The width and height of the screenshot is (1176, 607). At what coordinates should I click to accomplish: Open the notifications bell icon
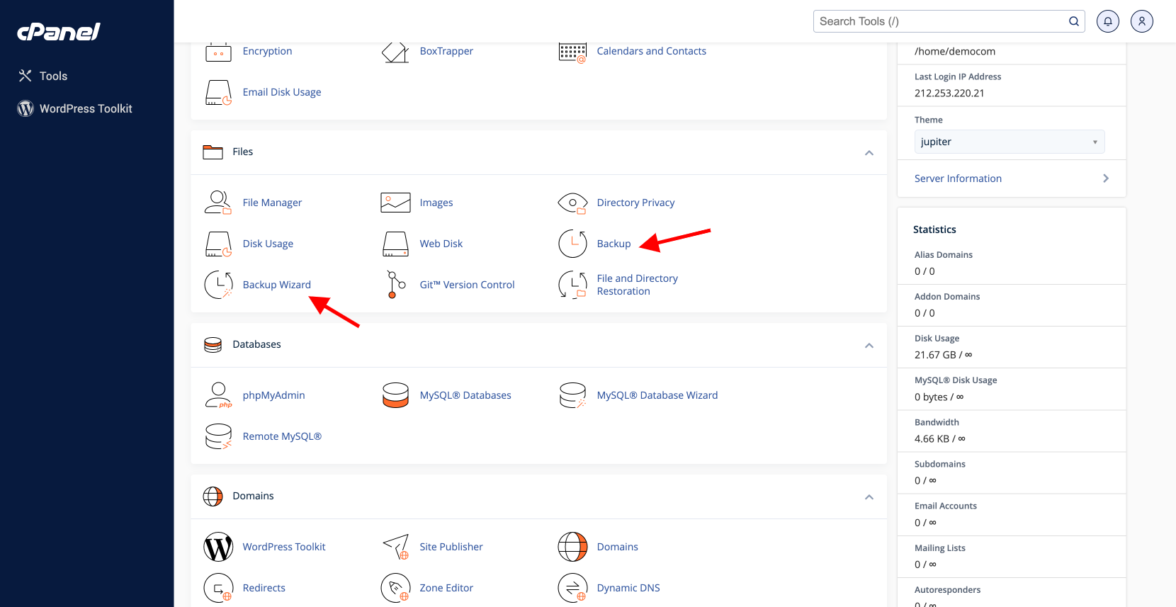pos(1108,21)
